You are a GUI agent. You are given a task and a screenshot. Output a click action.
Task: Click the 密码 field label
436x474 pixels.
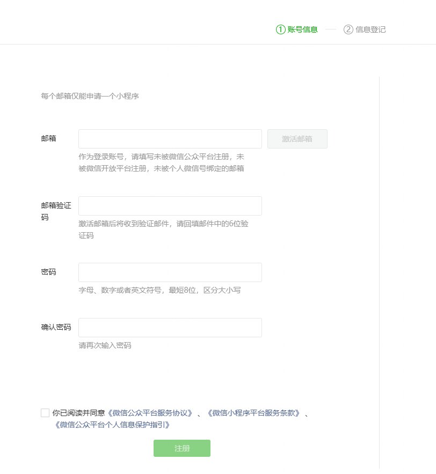click(x=48, y=272)
